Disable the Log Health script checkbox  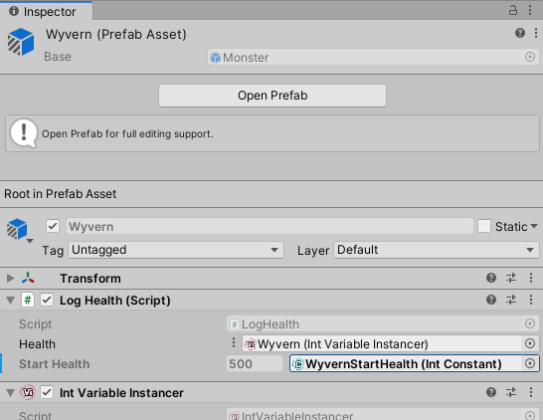click(47, 300)
